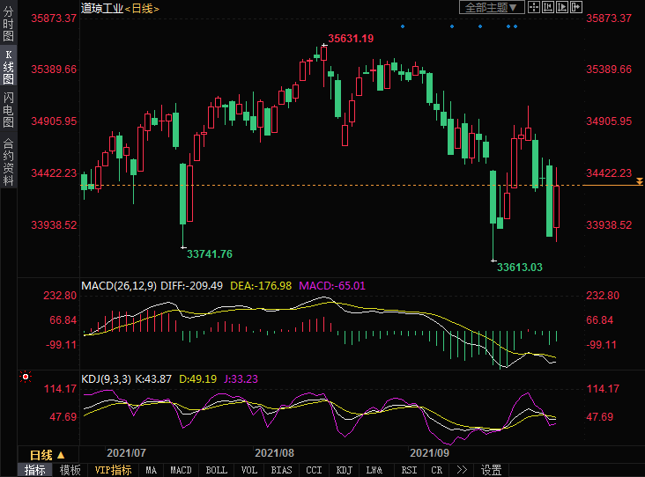Select the 闪电图 sidebar tab
Viewport: 645px width, 477px height.
(8, 110)
